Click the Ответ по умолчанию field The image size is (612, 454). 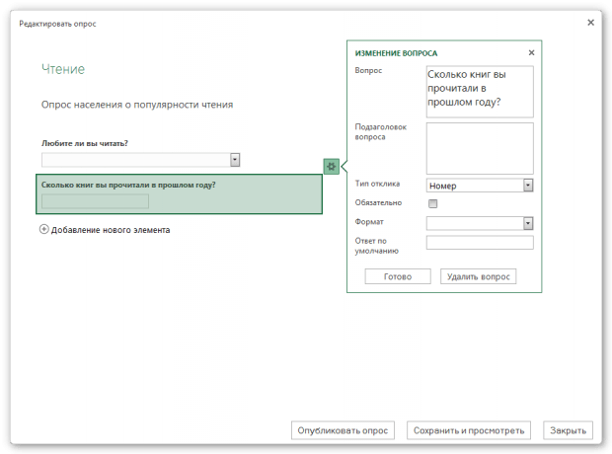pyautogui.click(x=480, y=243)
